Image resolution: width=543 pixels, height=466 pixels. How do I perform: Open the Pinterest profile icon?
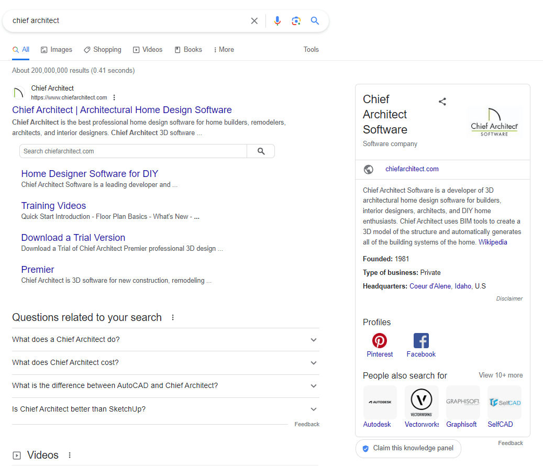coord(380,341)
